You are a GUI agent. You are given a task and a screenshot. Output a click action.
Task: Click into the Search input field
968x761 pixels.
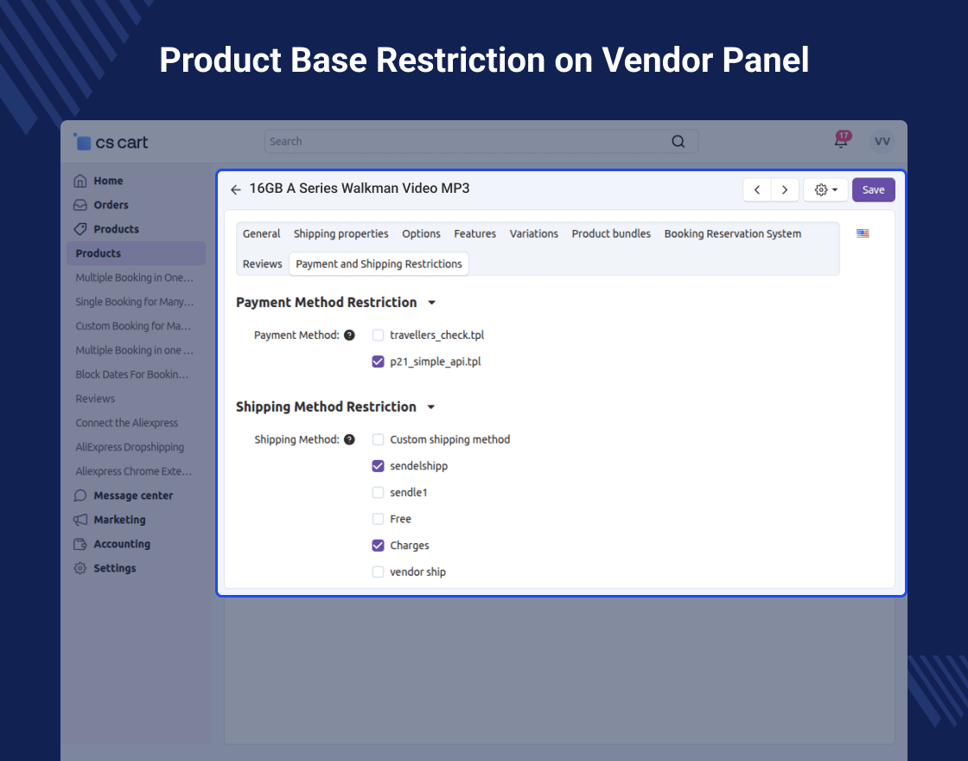point(481,142)
